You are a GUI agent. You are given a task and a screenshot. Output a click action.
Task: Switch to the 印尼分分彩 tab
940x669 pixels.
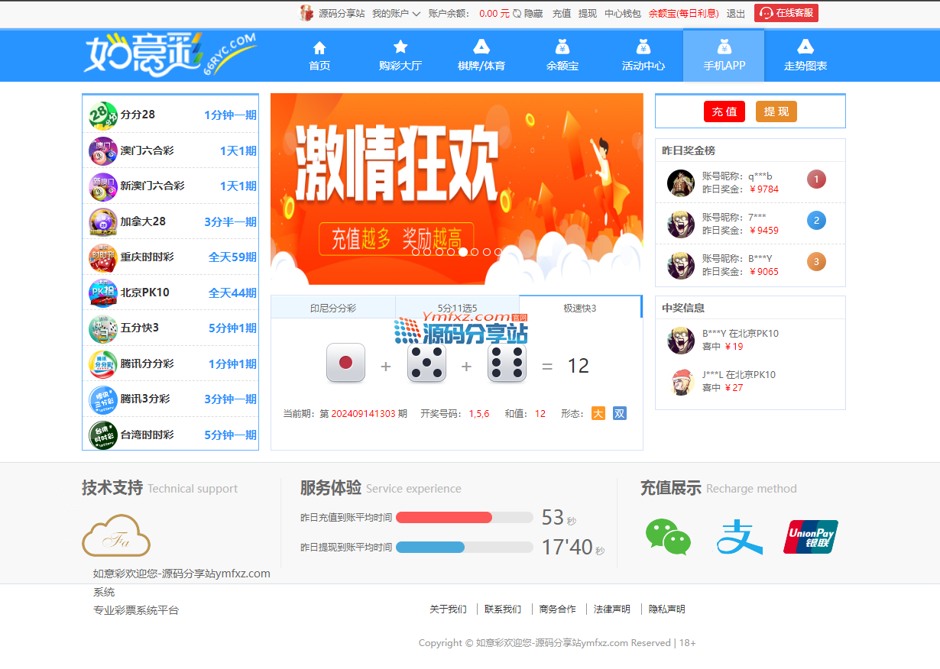pyautogui.click(x=332, y=308)
